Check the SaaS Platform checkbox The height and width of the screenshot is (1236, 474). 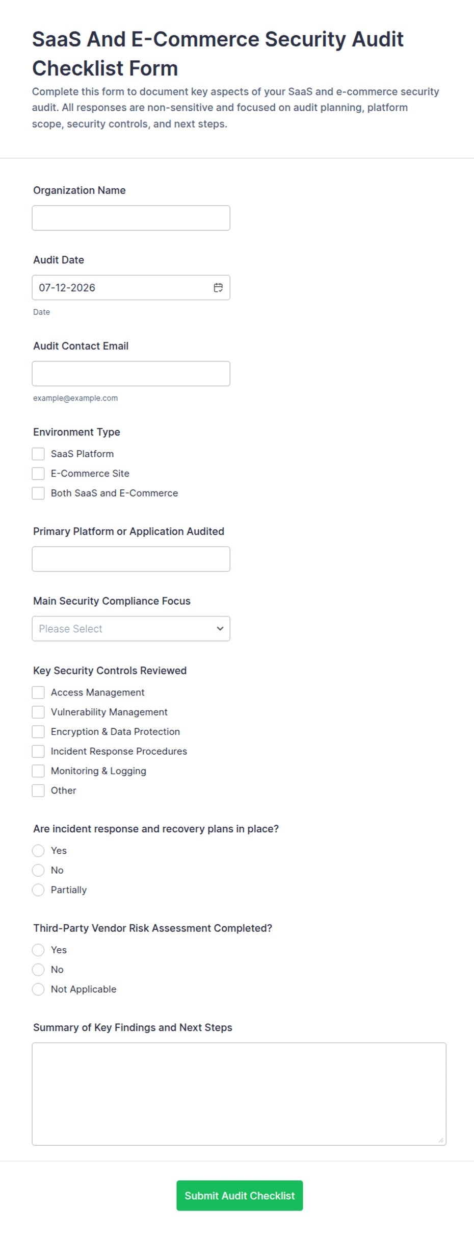pyautogui.click(x=38, y=454)
